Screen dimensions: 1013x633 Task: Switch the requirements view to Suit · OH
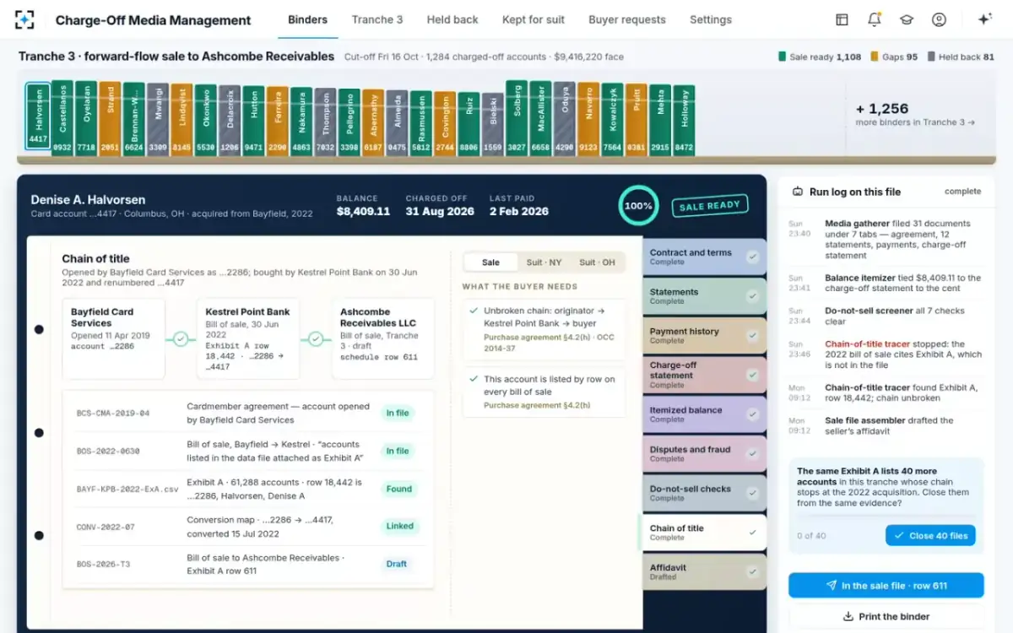click(597, 262)
